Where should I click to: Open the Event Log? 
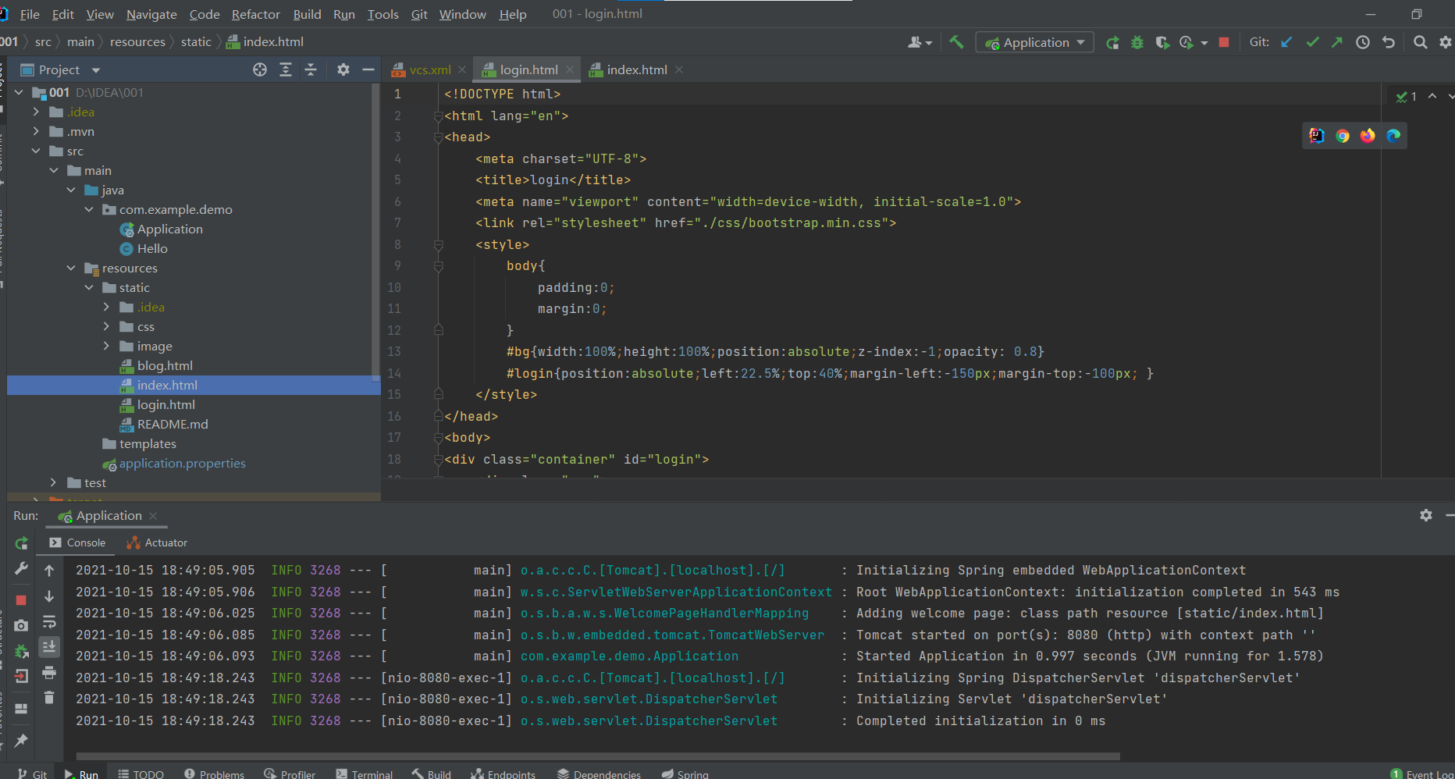click(1422, 774)
